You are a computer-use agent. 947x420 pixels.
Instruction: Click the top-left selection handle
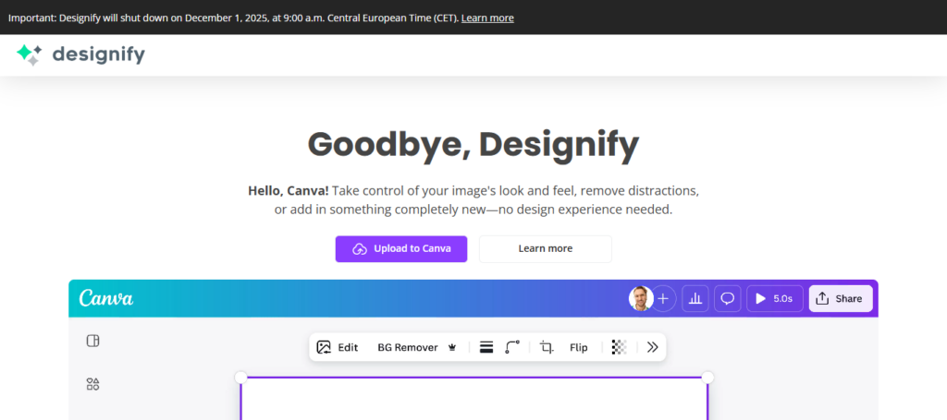pyautogui.click(x=241, y=378)
